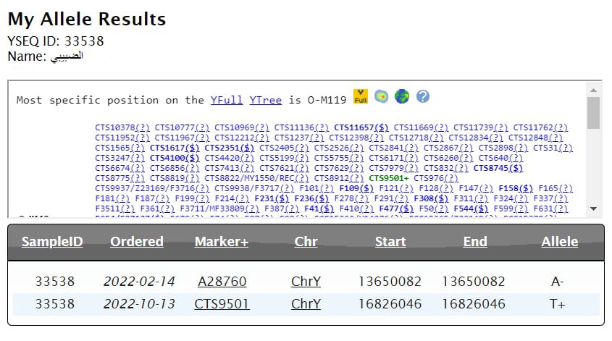Click the CTS12848(?) marker link
The height and width of the screenshot is (341, 612).
pyautogui.click(x=535, y=138)
